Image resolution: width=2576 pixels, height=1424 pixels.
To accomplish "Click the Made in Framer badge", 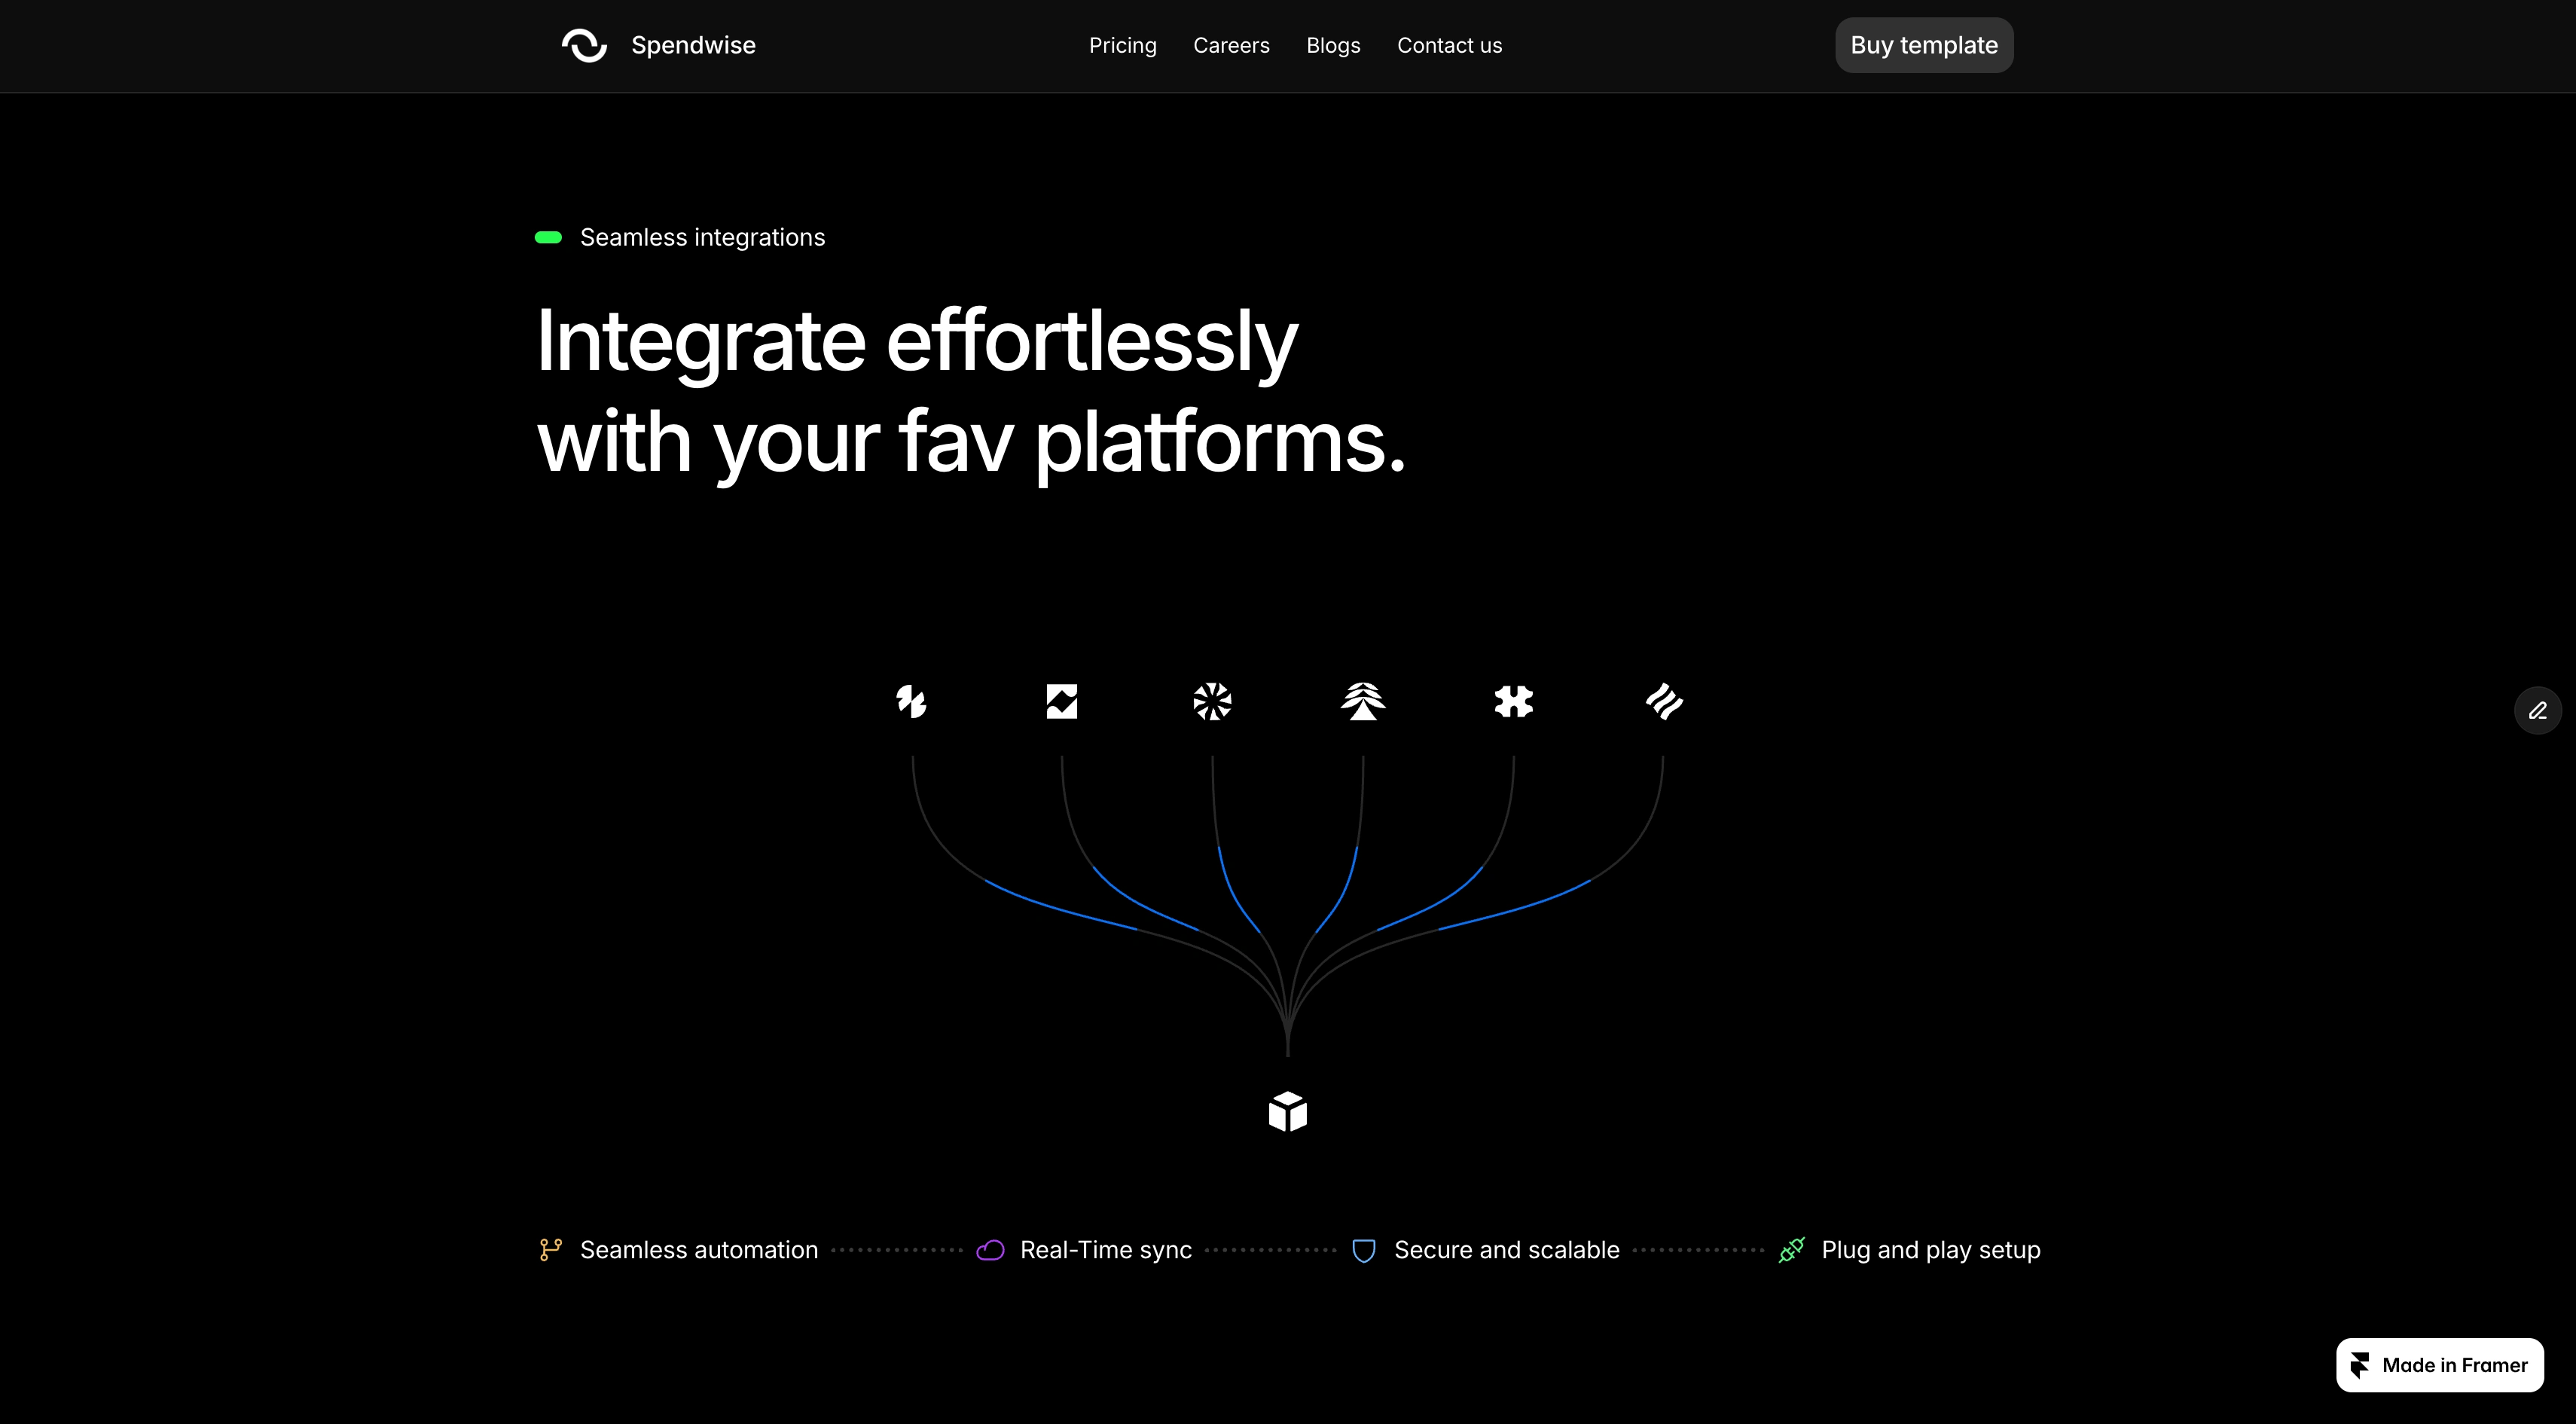I will click(2439, 1365).
